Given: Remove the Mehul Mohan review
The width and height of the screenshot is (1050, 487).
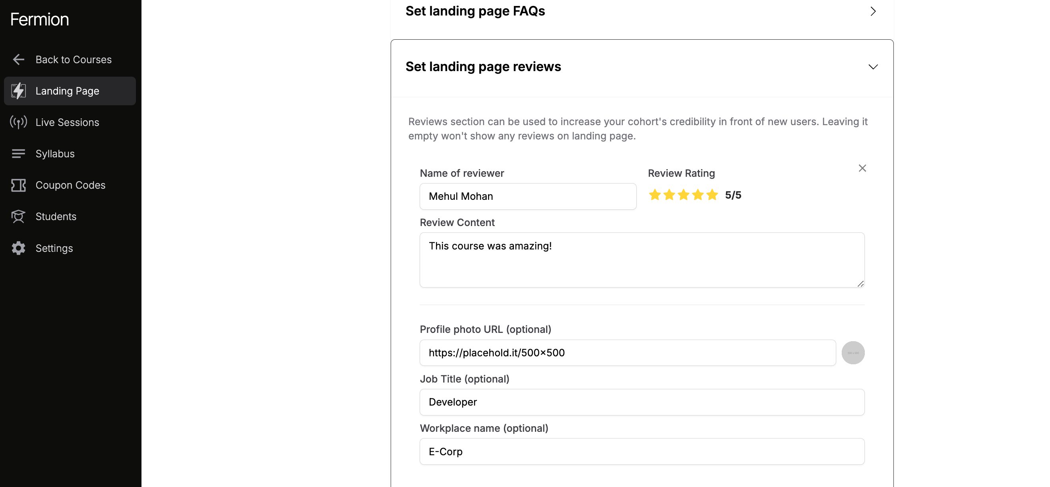Looking at the screenshot, I should pyautogui.click(x=862, y=168).
